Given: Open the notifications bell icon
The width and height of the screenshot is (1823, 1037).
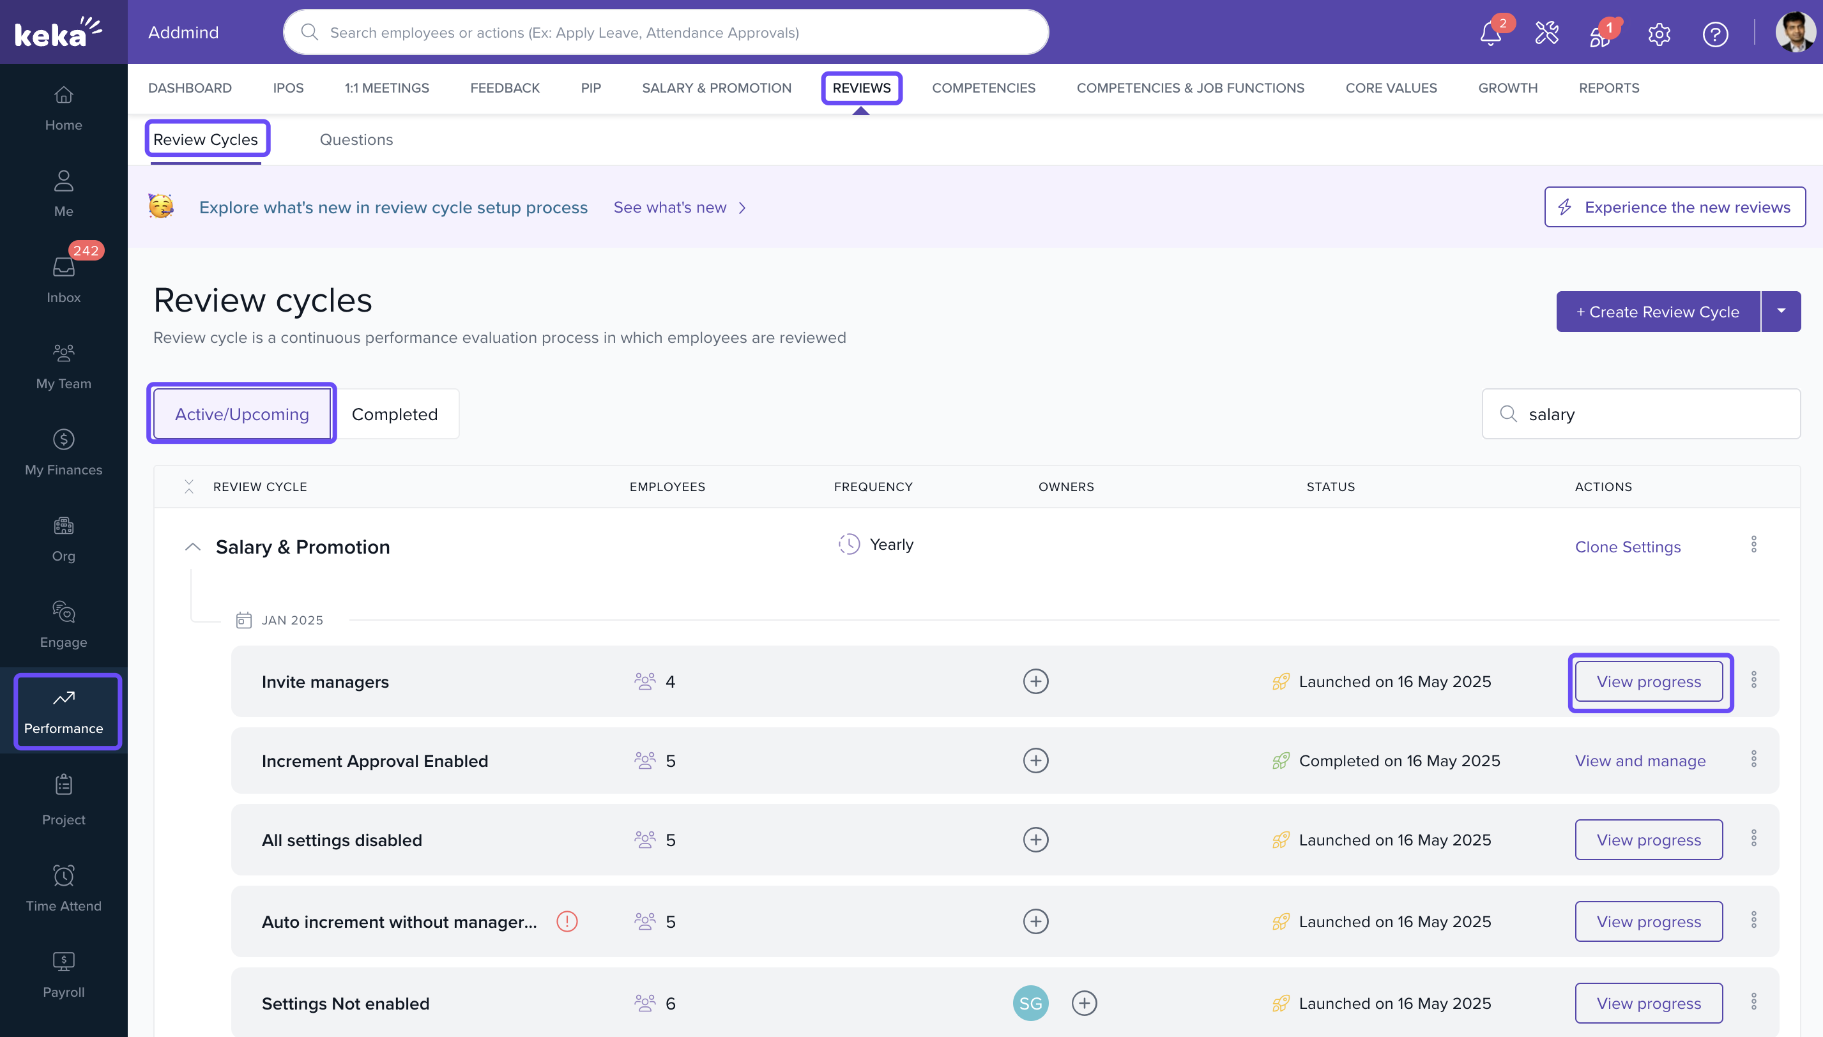Looking at the screenshot, I should coord(1490,33).
